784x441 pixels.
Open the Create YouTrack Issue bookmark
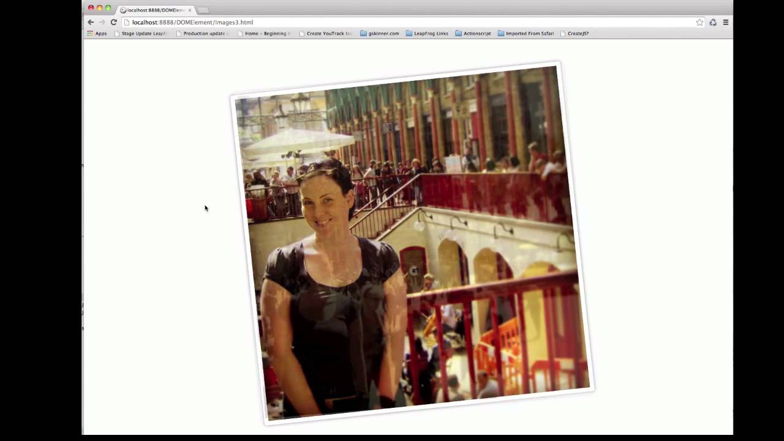(x=326, y=33)
